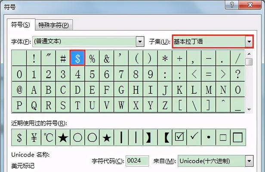Screen dimensions: 265x172
Task: Select the colon symbol
Action: click(x=165, y=74)
